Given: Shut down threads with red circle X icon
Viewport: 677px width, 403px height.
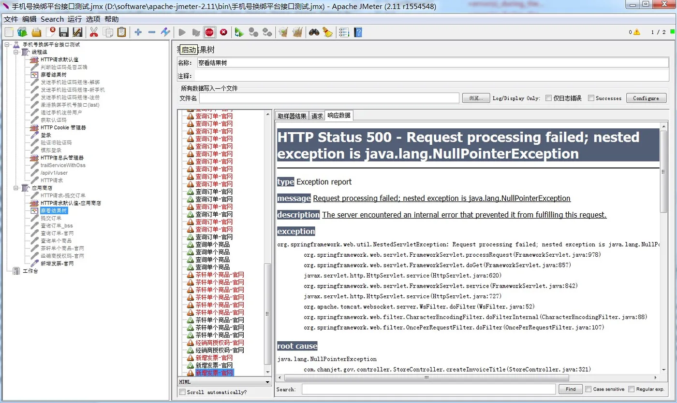Looking at the screenshot, I should click(x=223, y=32).
